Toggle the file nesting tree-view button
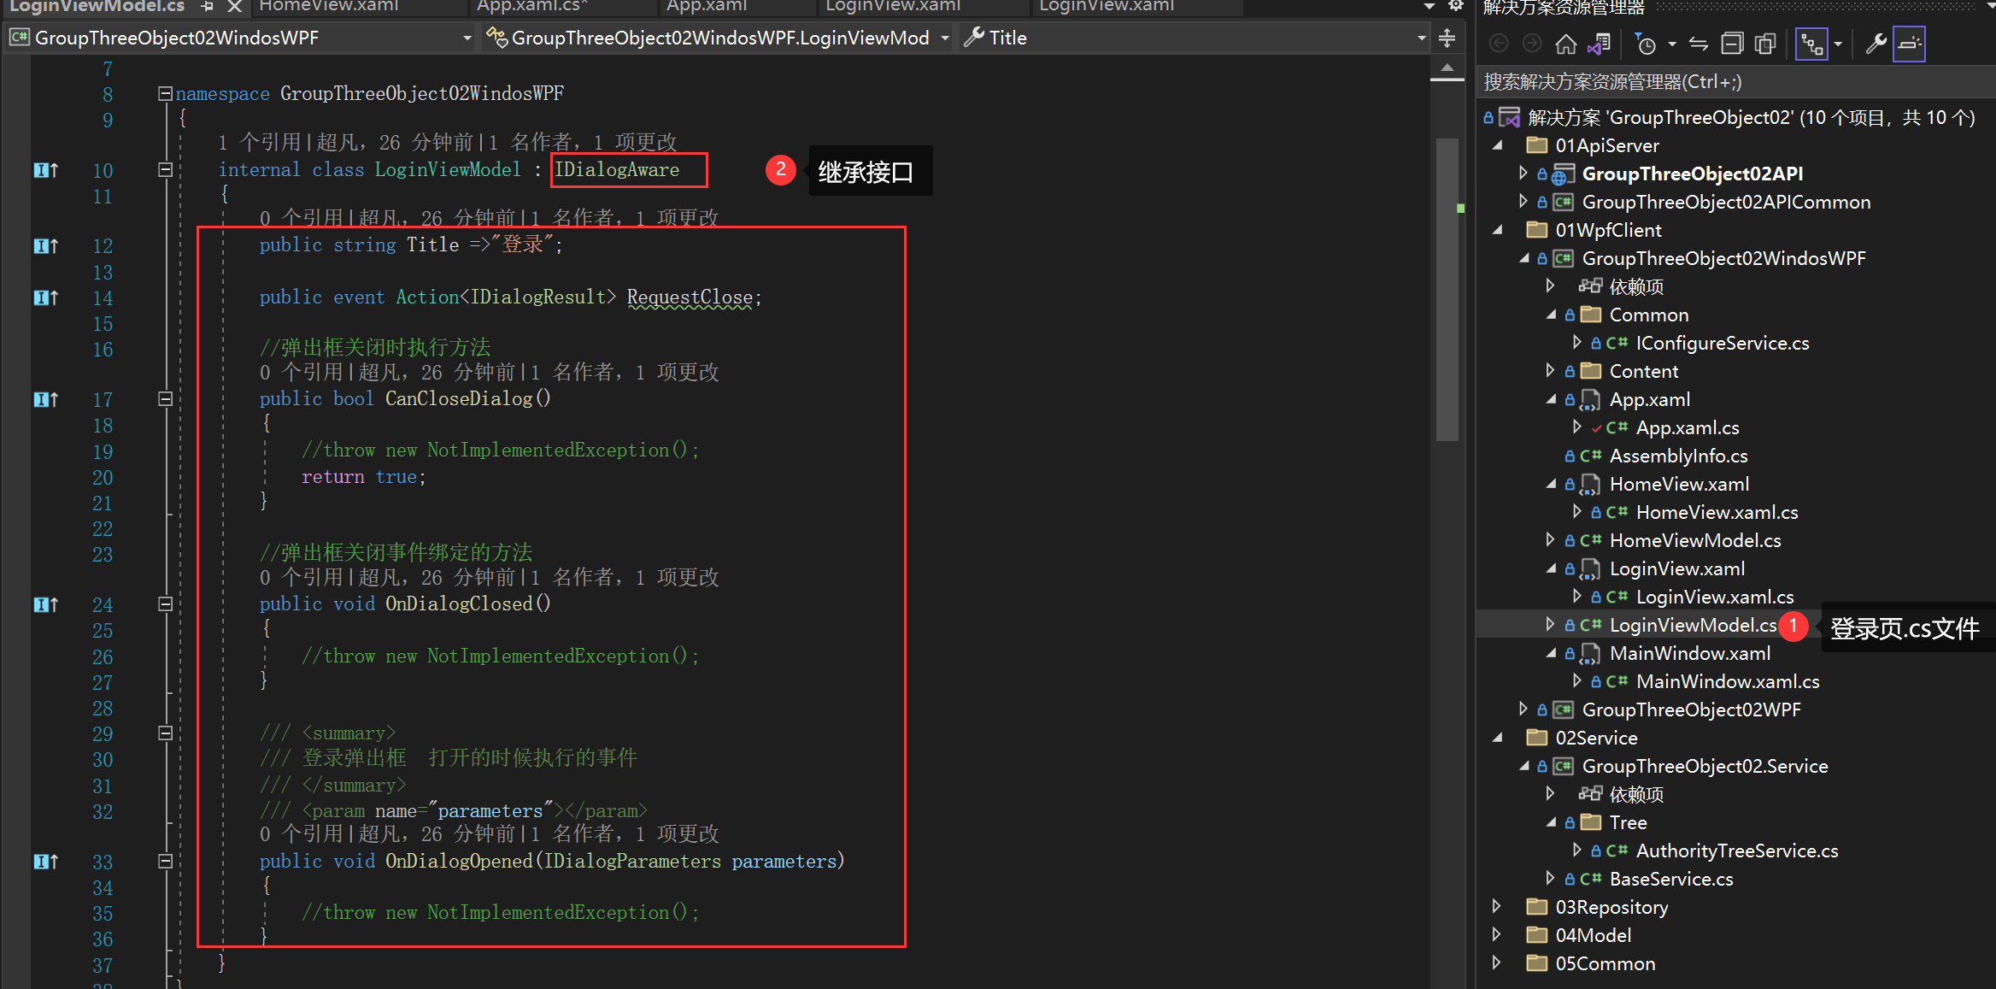This screenshot has height=989, width=1996. [1811, 44]
